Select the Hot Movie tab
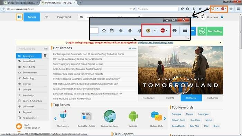The height and width of the screenshot is (136, 242). tap(191, 98)
